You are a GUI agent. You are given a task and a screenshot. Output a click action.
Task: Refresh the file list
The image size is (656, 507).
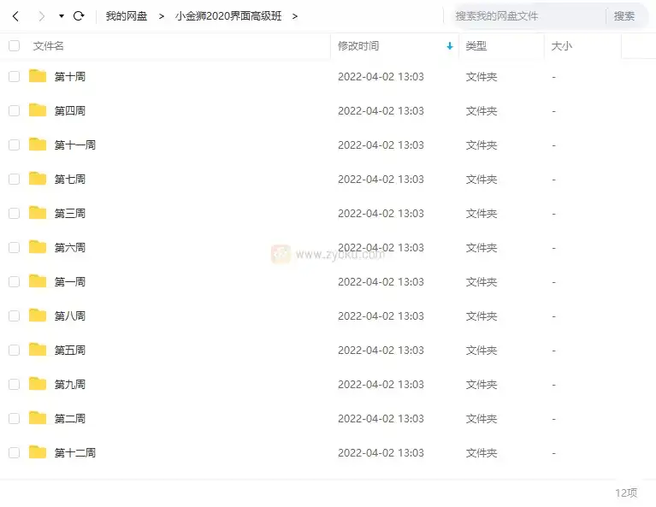tap(79, 16)
